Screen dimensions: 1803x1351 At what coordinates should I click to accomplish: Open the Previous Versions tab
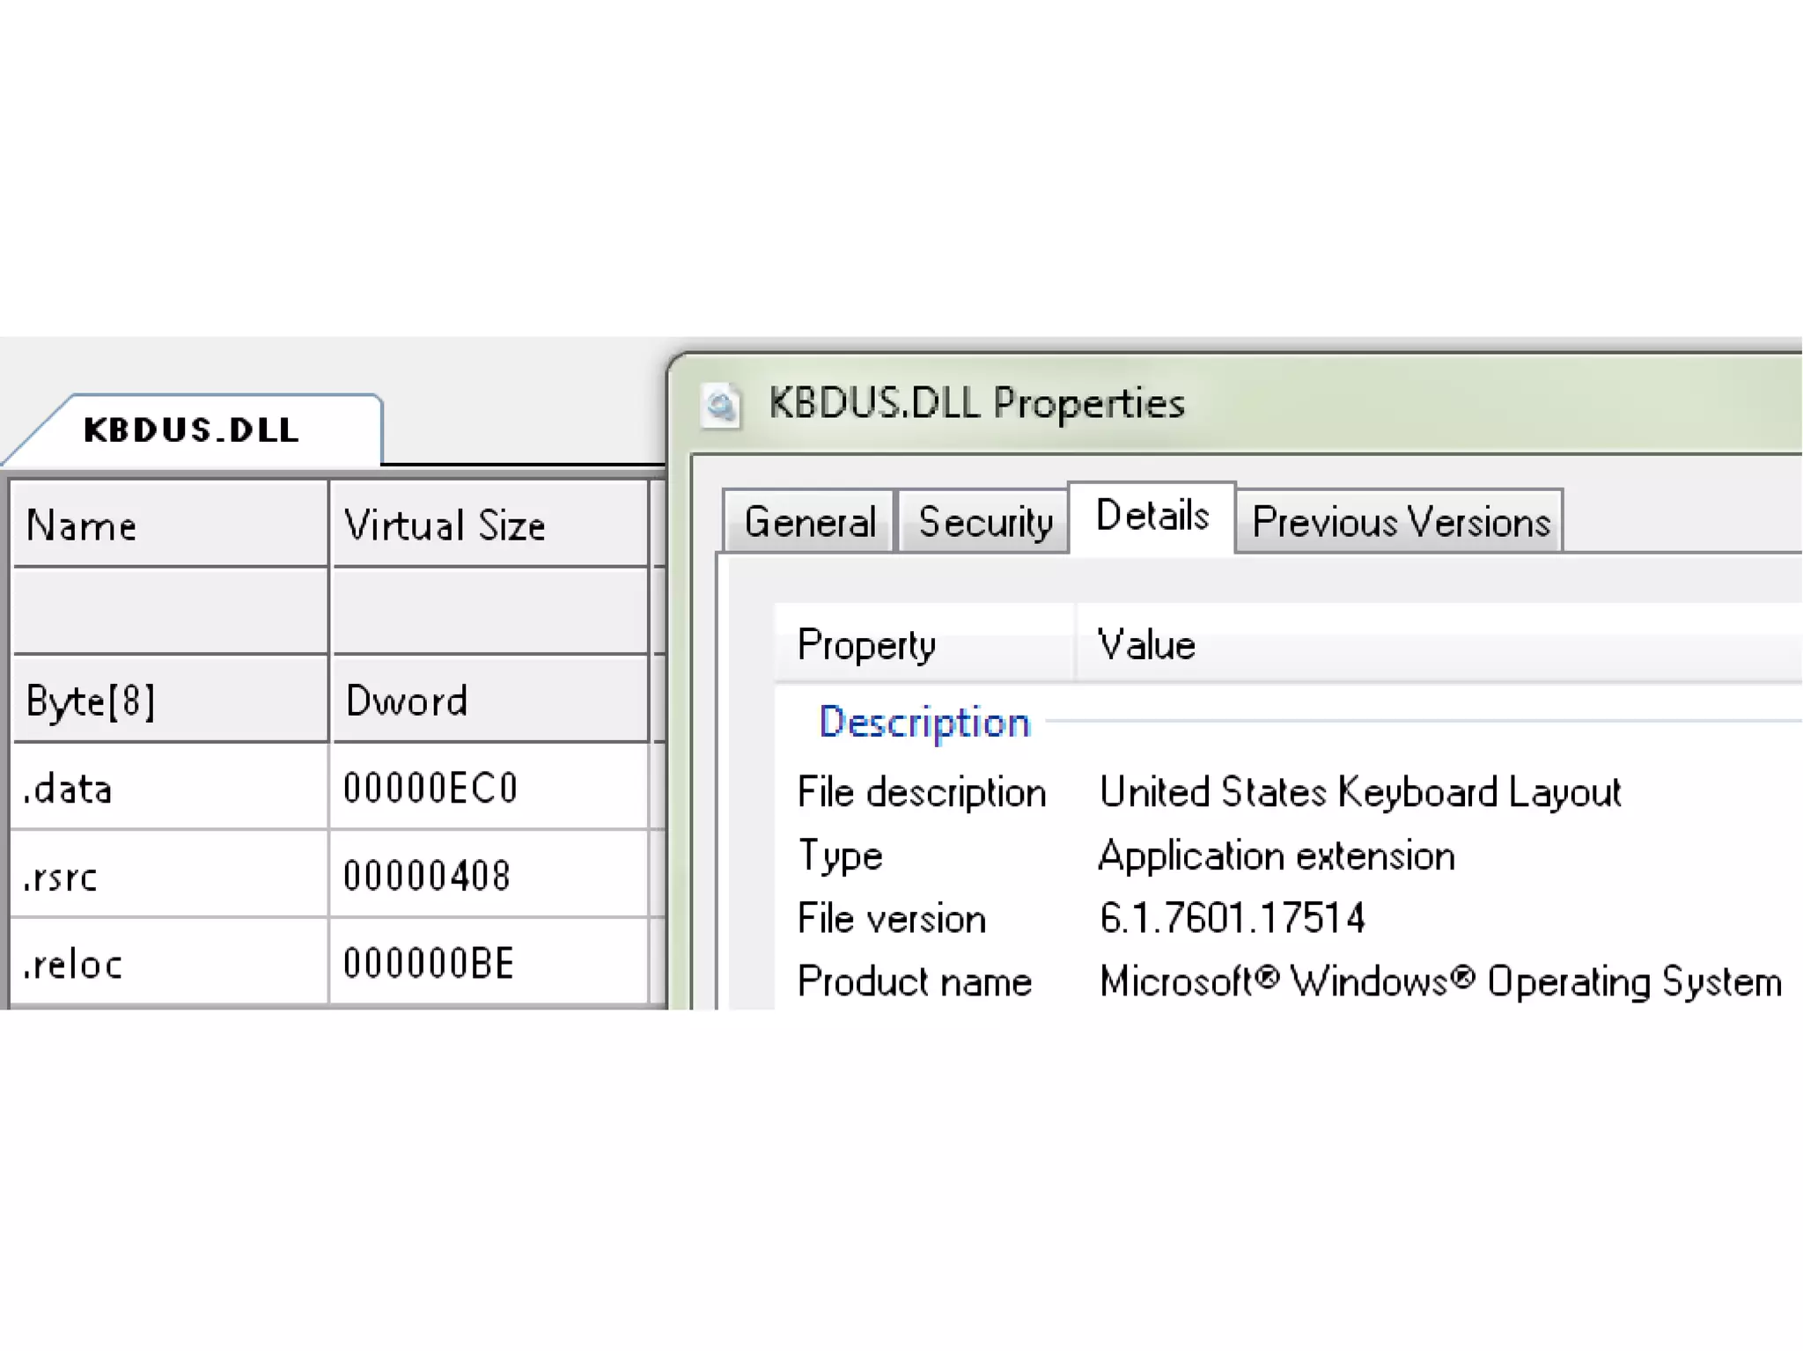coord(1400,522)
